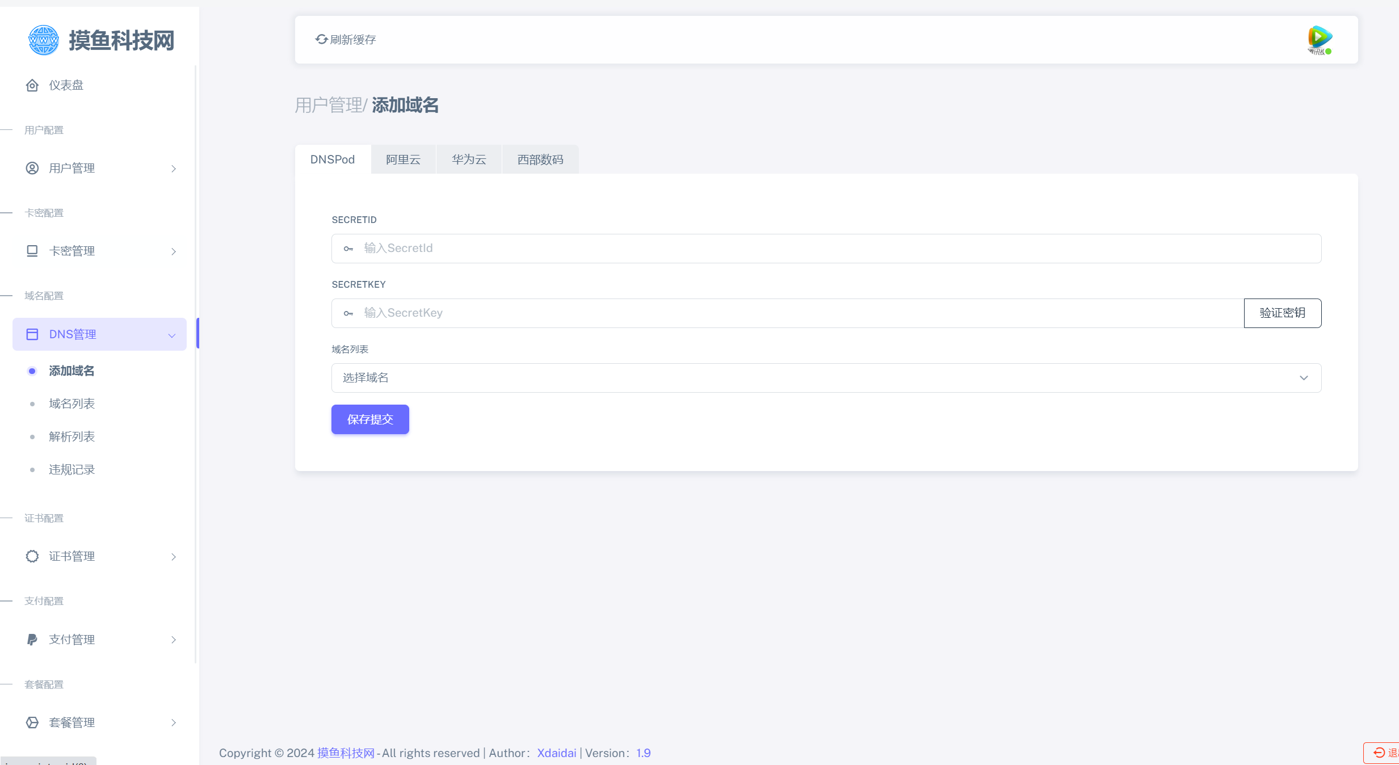Screen dimensions: 1399x765
Task: Click the payment management PayPal icon
Action: point(32,640)
